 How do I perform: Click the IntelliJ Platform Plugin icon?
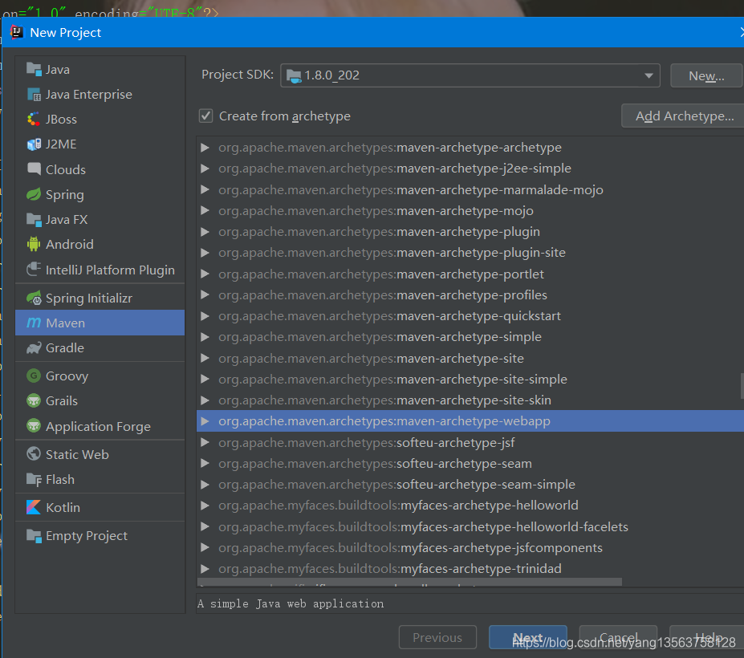[34, 270]
